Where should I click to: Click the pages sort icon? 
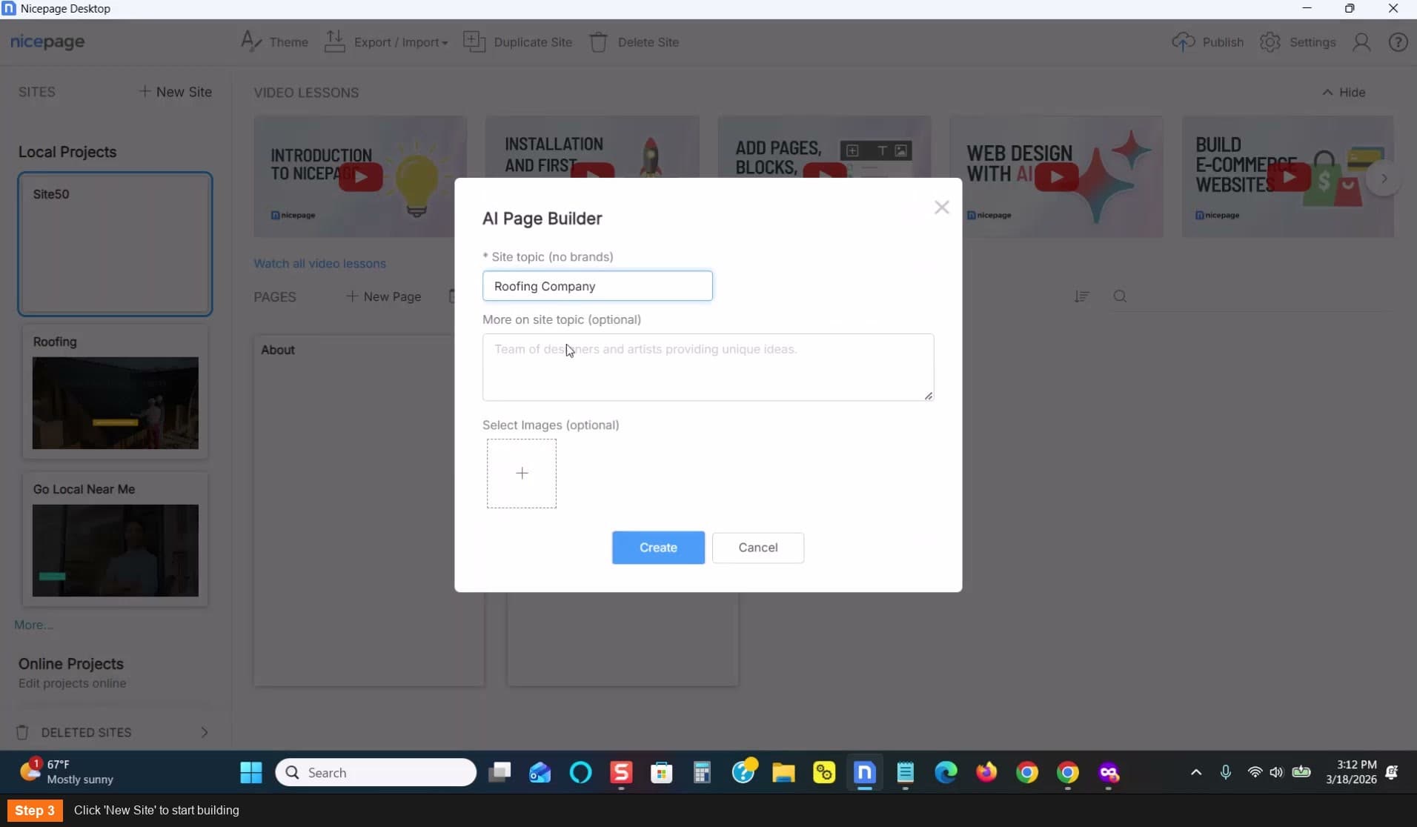tap(1081, 296)
